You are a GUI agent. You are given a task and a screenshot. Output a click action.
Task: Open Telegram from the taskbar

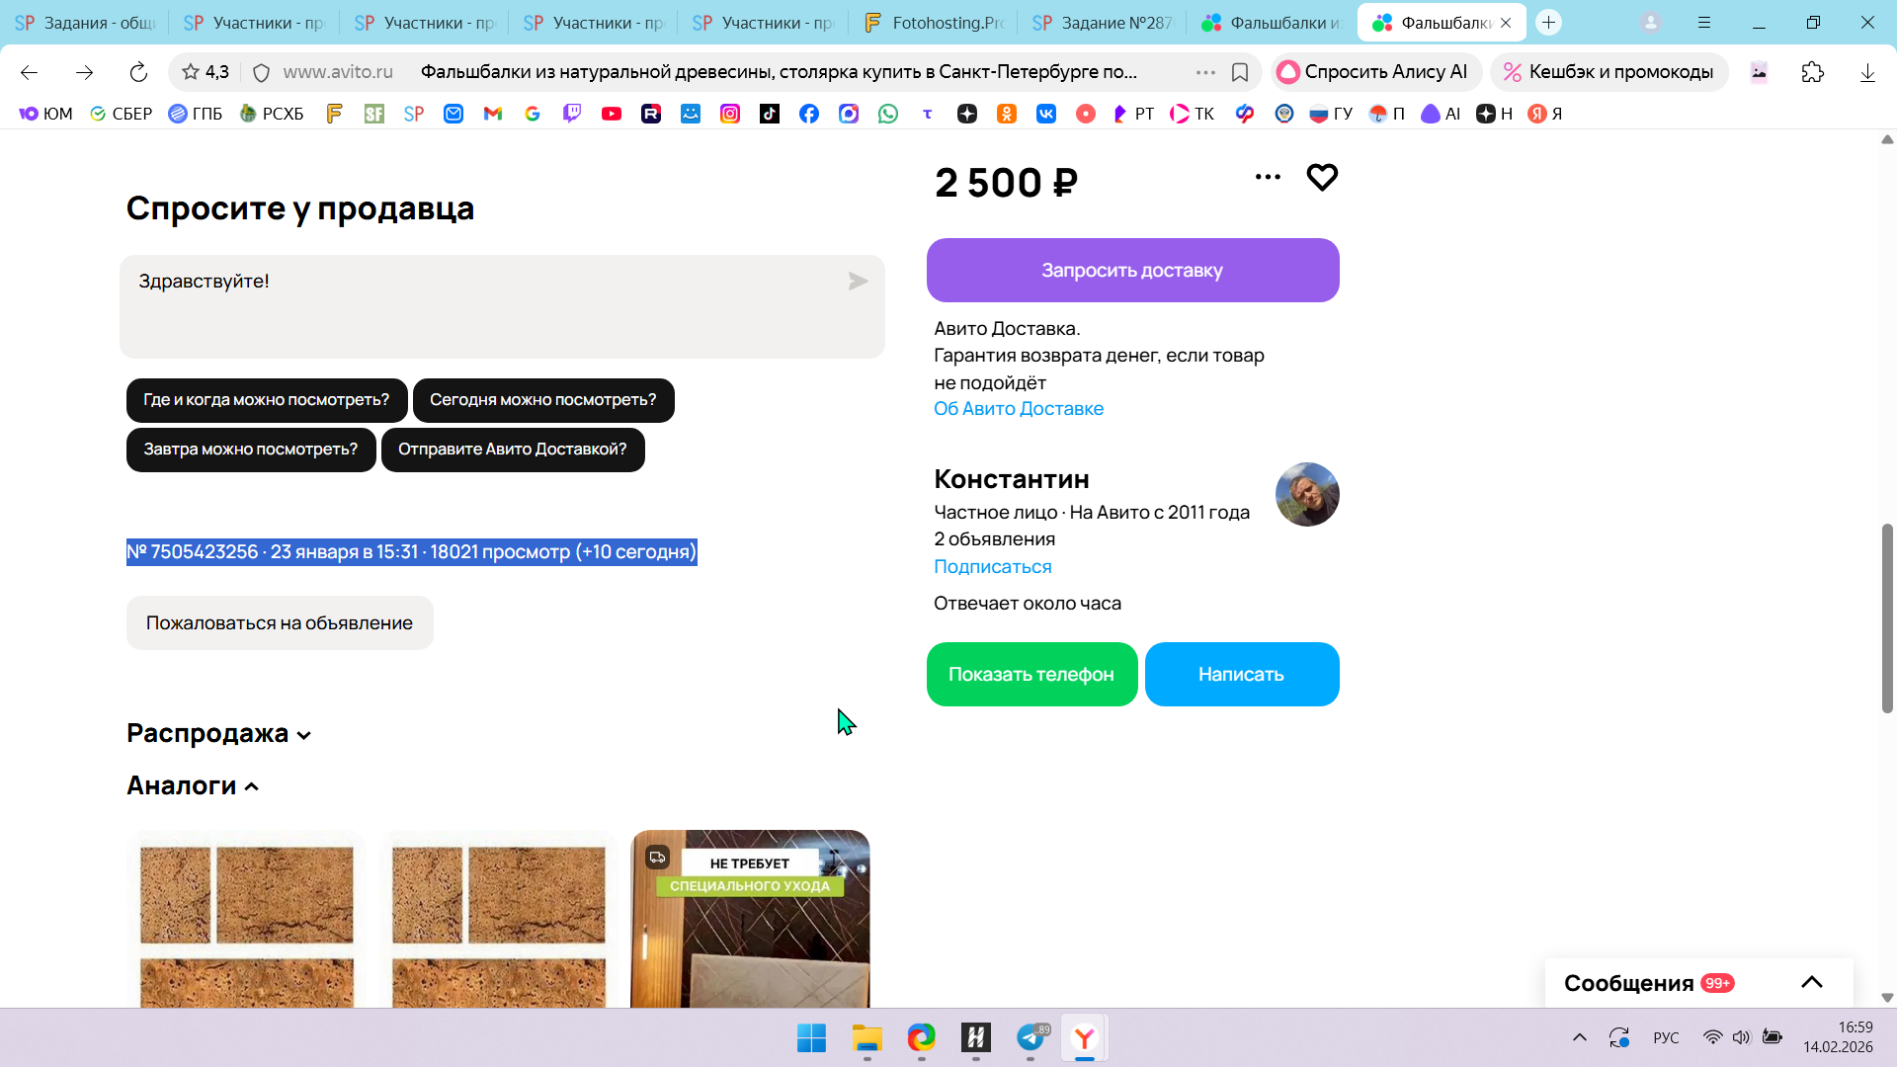[1031, 1038]
